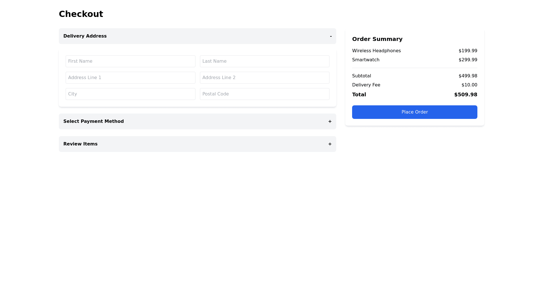Click into Address Line 2 field
Screen dimensions: 543x305
coord(264,78)
